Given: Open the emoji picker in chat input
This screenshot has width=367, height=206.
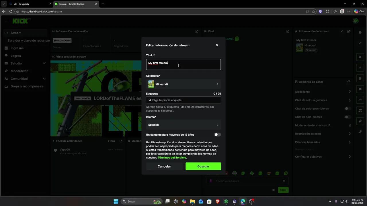Looking at the screenshot, I should click(284, 181).
